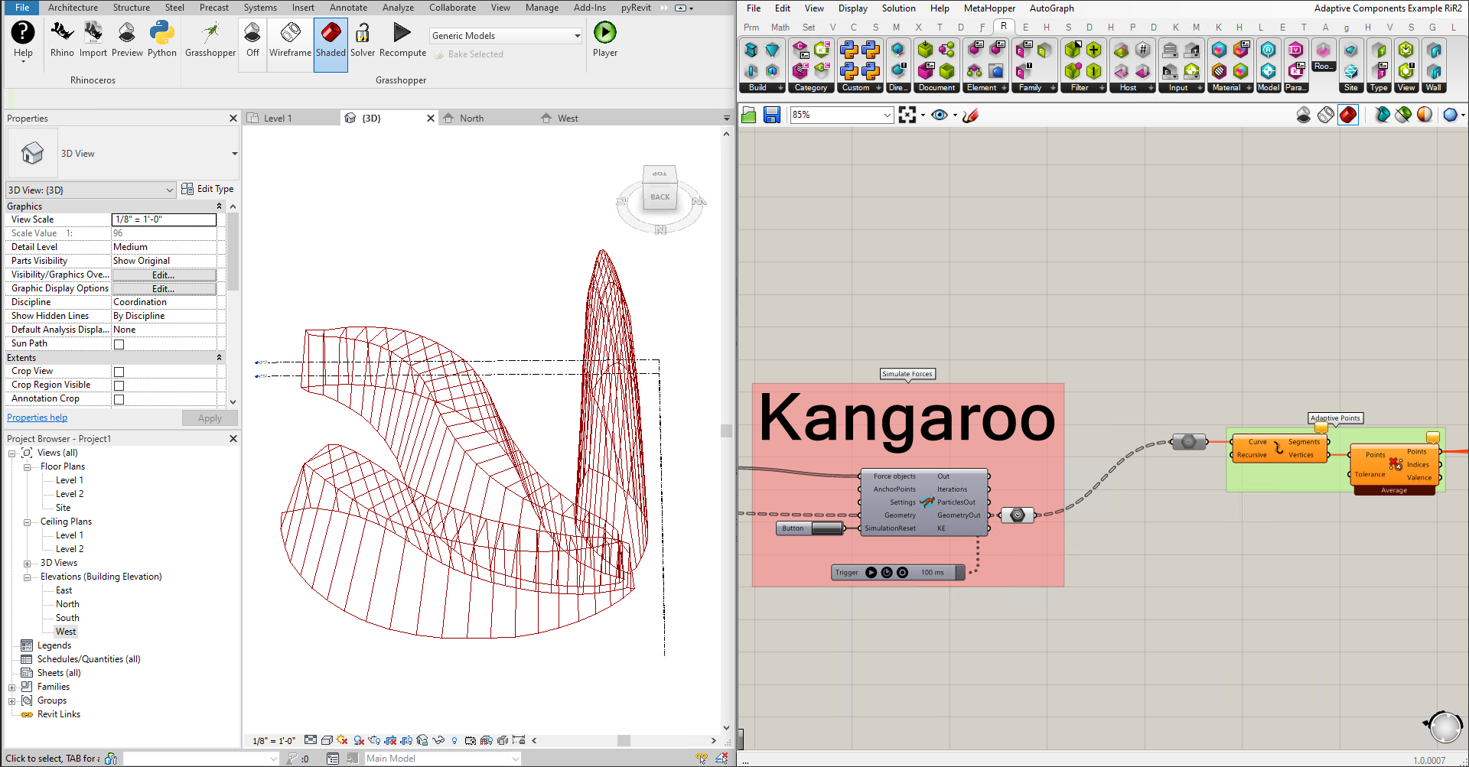Viewport: 1469px width, 767px height.
Task: Click the Solver lock icon
Action: pyautogui.click(x=363, y=40)
